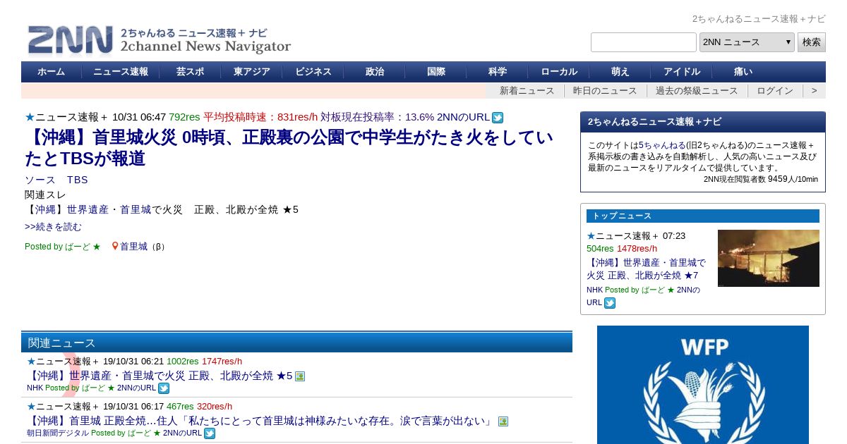Click 792res count in the headline info line
Image resolution: width=847 pixels, height=444 pixels.
(x=184, y=117)
